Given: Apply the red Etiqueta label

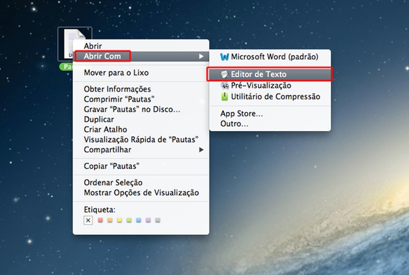Looking at the screenshot, I should (x=100, y=220).
